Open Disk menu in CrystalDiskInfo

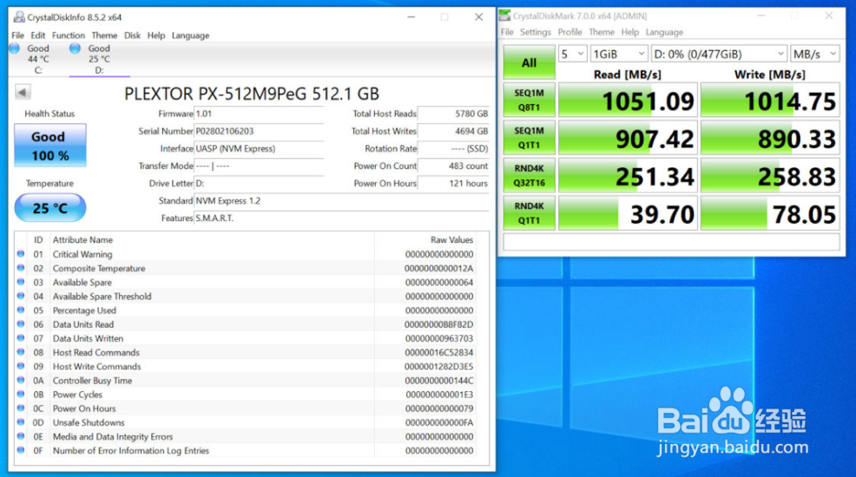coord(132,36)
